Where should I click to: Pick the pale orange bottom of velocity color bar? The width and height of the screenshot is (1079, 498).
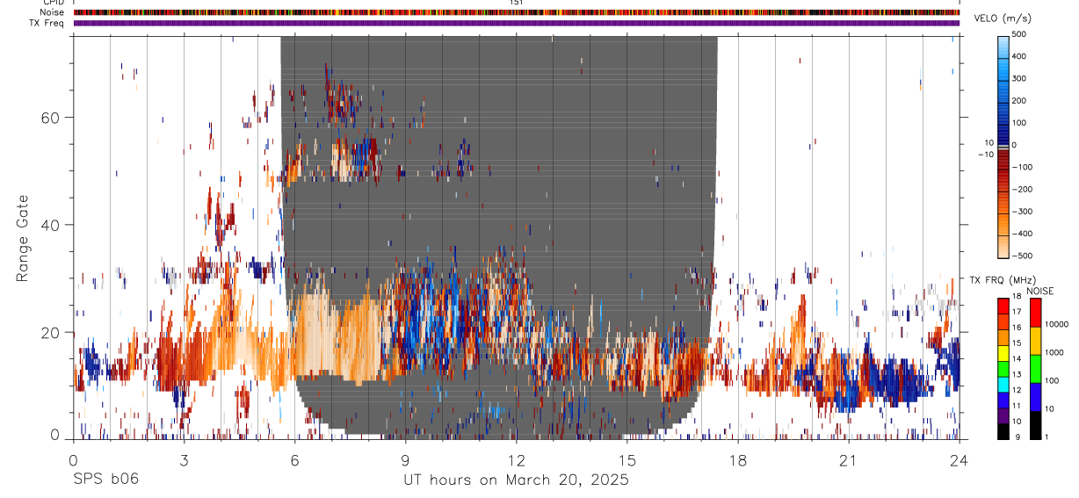[x=1003, y=249]
